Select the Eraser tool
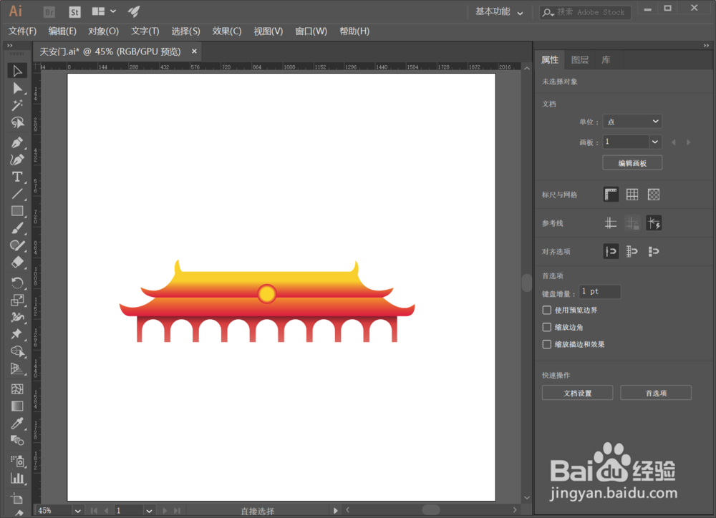Viewport: 716px width, 518px height. tap(18, 263)
